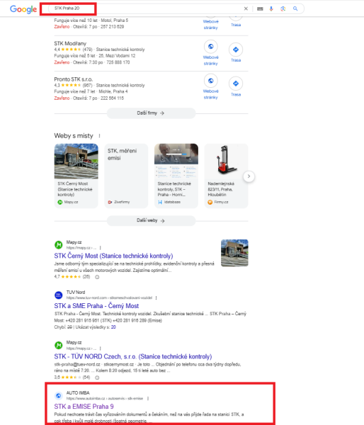This screenshot has height=425, width=364.
Task: Open STK, měření emisí Živéfirmy card
Action: pyautogui.click(x=126, y=176)
